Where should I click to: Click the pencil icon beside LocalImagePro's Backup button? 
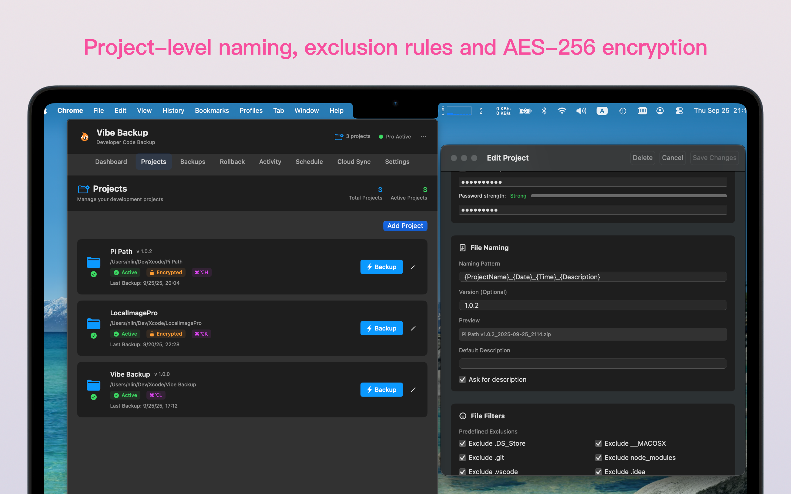tap(413, 328)
